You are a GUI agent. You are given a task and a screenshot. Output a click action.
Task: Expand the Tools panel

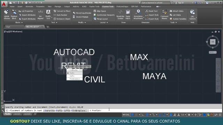click(174, 23)
